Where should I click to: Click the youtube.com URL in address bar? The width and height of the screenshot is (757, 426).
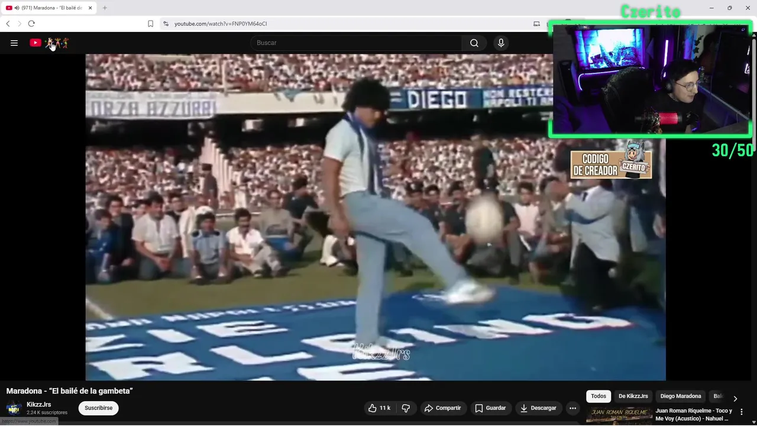tap(221, 24)
